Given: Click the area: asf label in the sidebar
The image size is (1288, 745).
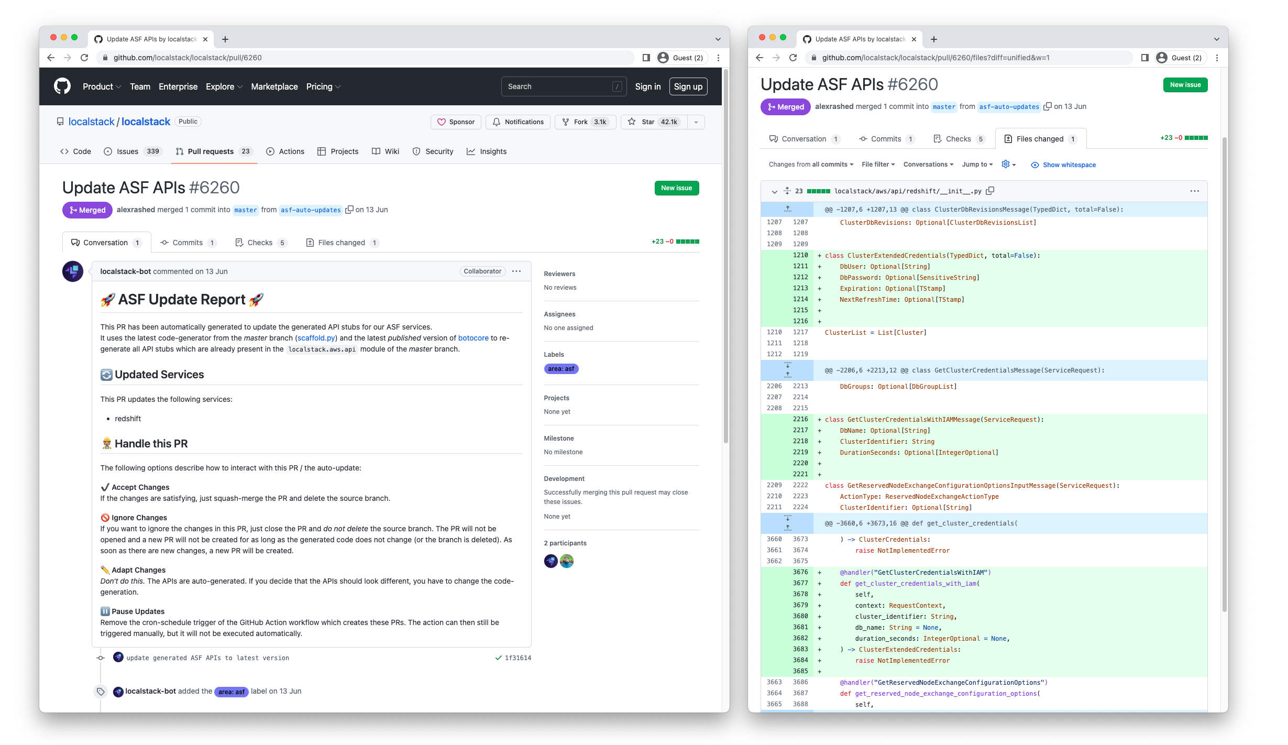Looking at the screenshot, I should [561, 369].
